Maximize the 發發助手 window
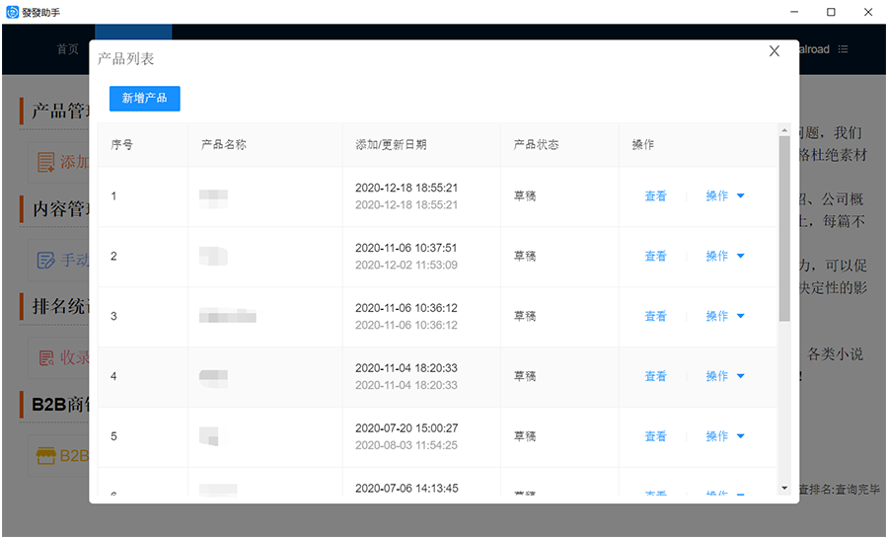Viewport: 888px width, 539px height. [x=831, y=12]
